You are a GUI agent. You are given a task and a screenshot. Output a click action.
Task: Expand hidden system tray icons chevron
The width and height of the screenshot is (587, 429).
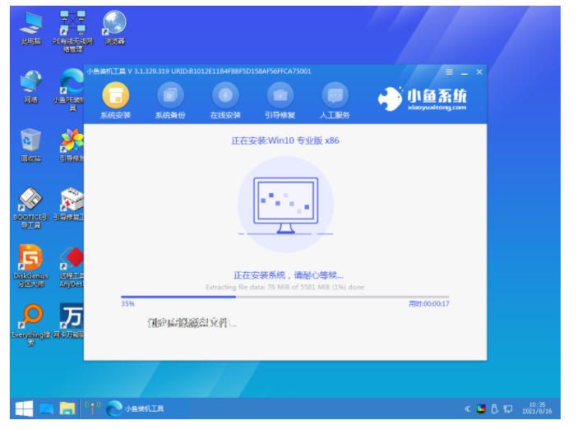(x=468, y=408)
